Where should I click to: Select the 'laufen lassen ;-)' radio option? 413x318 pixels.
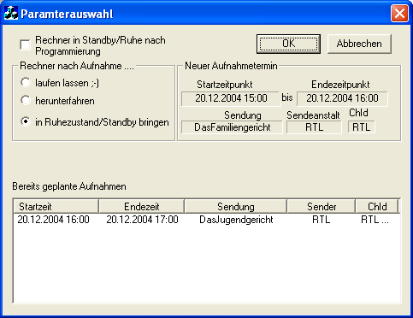click(x=26, y=83)
